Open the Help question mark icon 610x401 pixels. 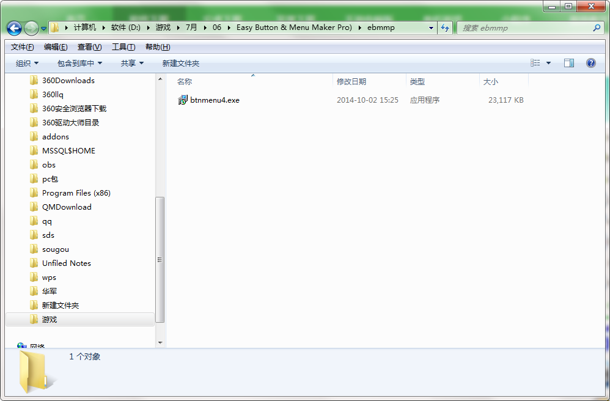point(590,62)
